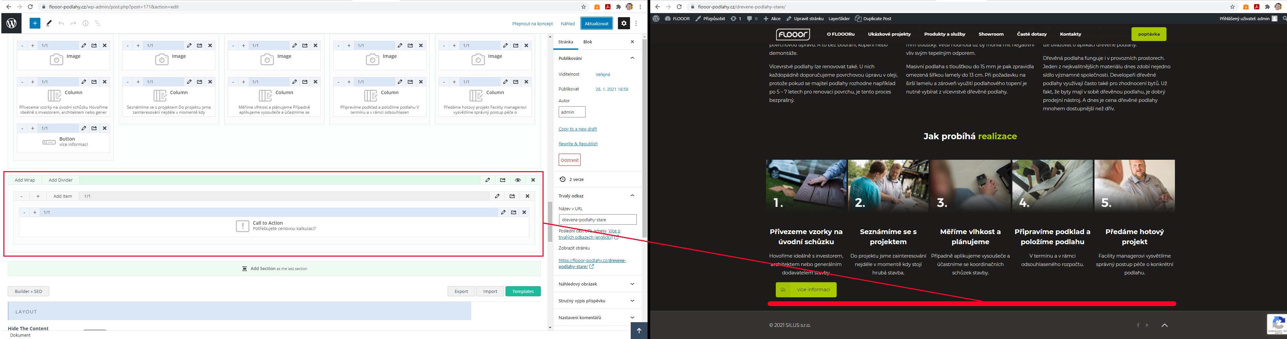This screenshot has height=339, width=1287.
Task: Edit the Column block 'Přivezeme vzorky' with pencil
Action: [x=84, y=82]
